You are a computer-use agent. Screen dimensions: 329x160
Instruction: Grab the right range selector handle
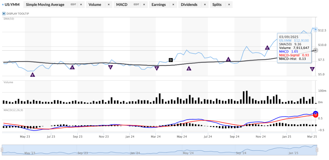317,150
